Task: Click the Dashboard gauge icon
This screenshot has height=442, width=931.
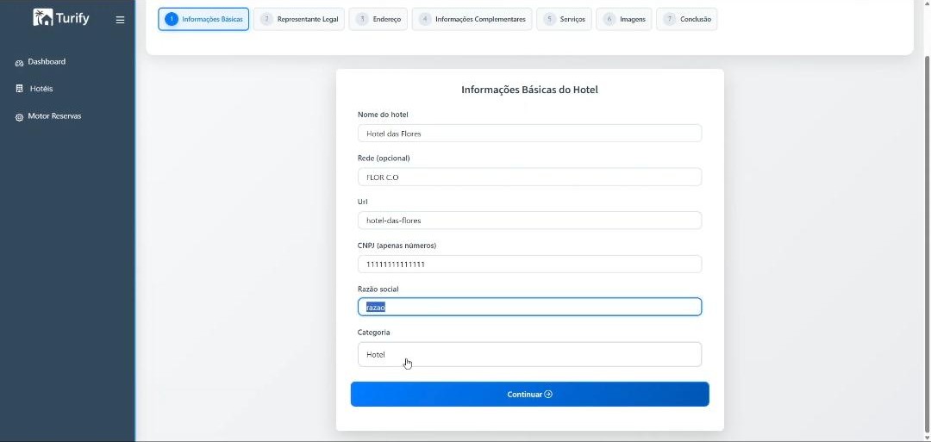Action: click(19, 63)
